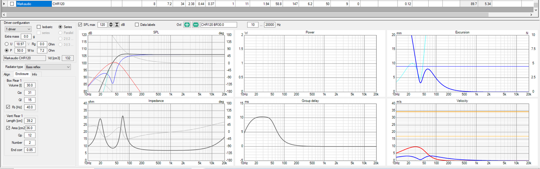The width and height of the screenshot is (540, 169).
Task: Click the overlay name field 'CHR120 BR30.0'
Action: (219, 25)
